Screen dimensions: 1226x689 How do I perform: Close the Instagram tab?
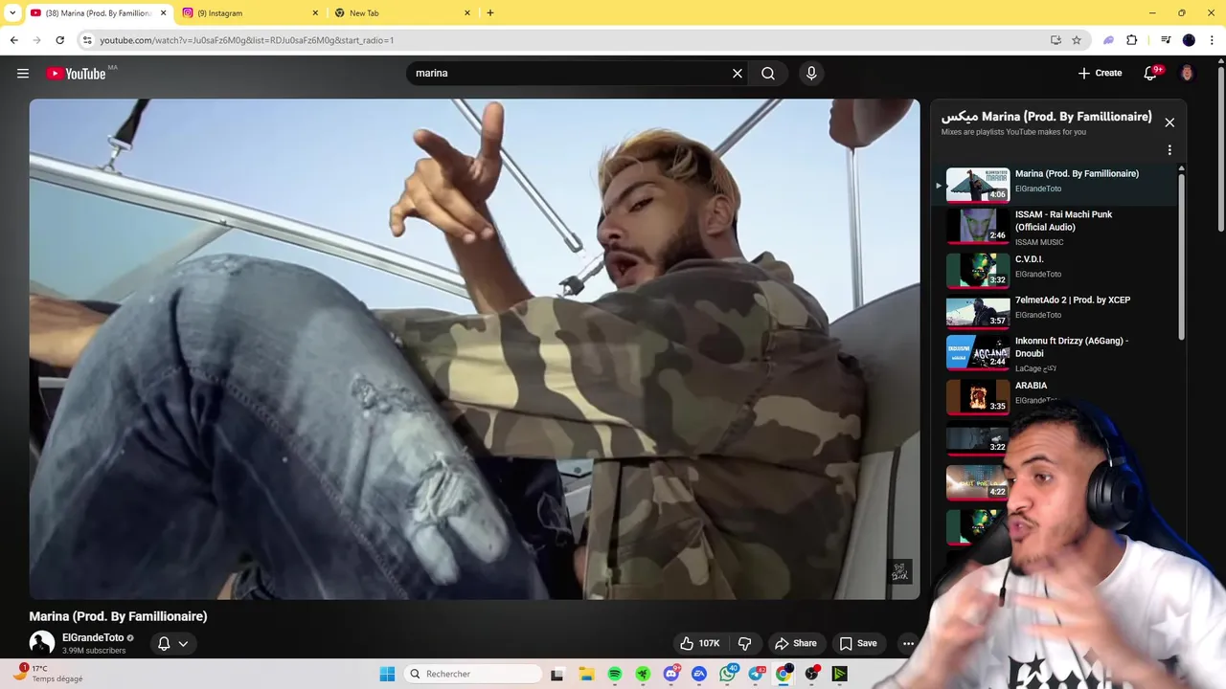click(x=315, y=13)
